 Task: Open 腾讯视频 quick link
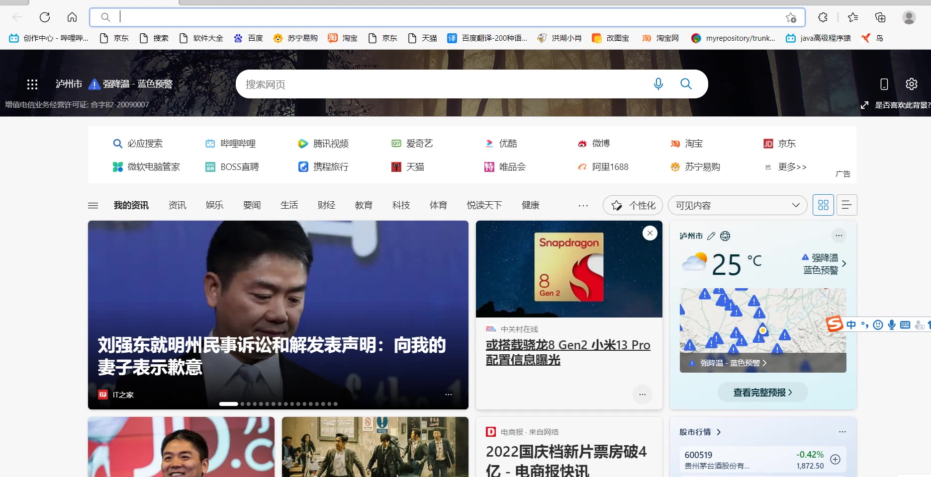coord(323,144)
